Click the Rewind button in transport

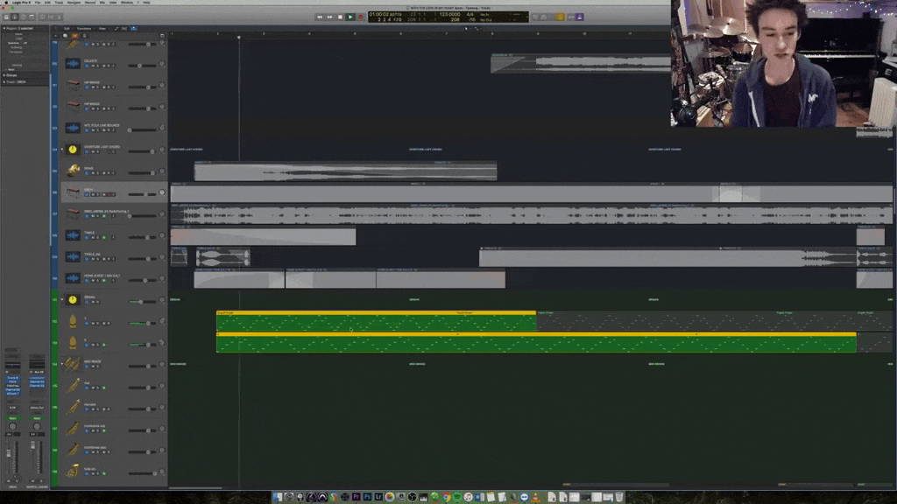tap(320, 17)
